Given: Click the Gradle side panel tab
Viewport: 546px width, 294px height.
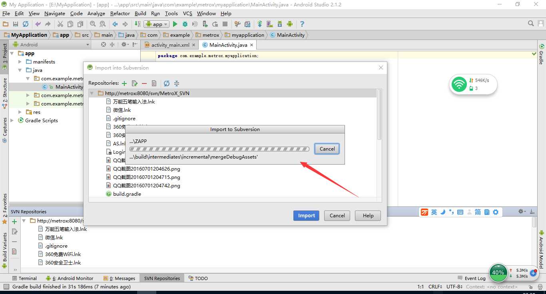Looking at the screenshot, I should (x=542, y=54).
